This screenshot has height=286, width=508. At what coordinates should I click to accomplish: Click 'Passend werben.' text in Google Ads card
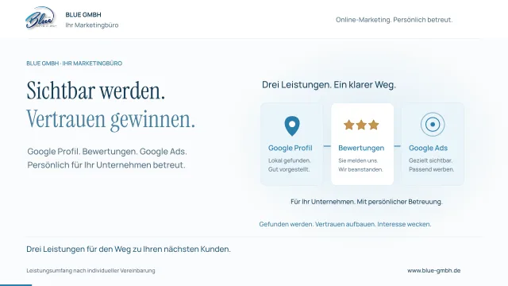[x=431, y=169]
